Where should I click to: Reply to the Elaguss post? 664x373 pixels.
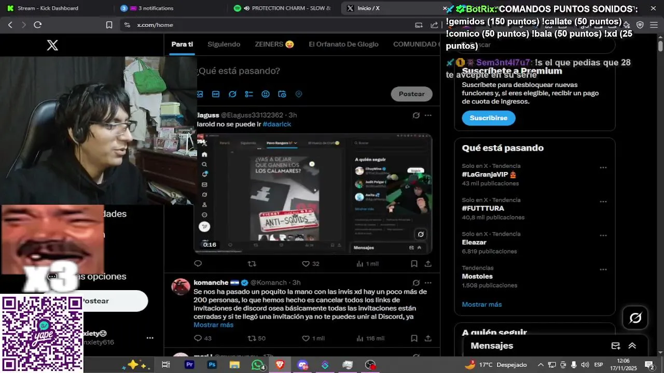click(x=198, y=264)
